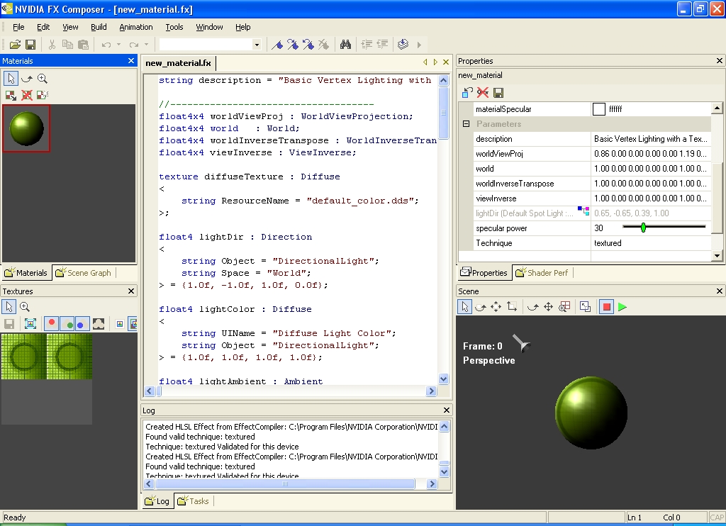Click apply material to selection icon
The image size is (726, 526).
point(11,95)
